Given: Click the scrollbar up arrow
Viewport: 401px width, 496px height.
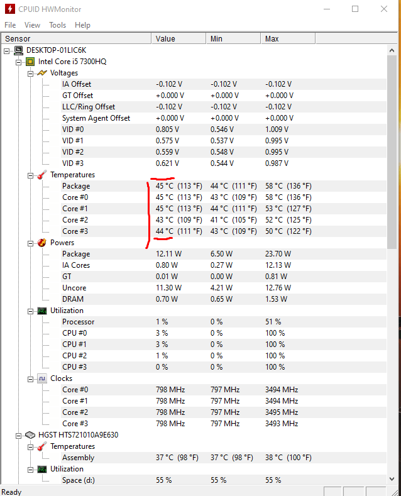Looking at the screenshot, I should click(x=392, y=50).
